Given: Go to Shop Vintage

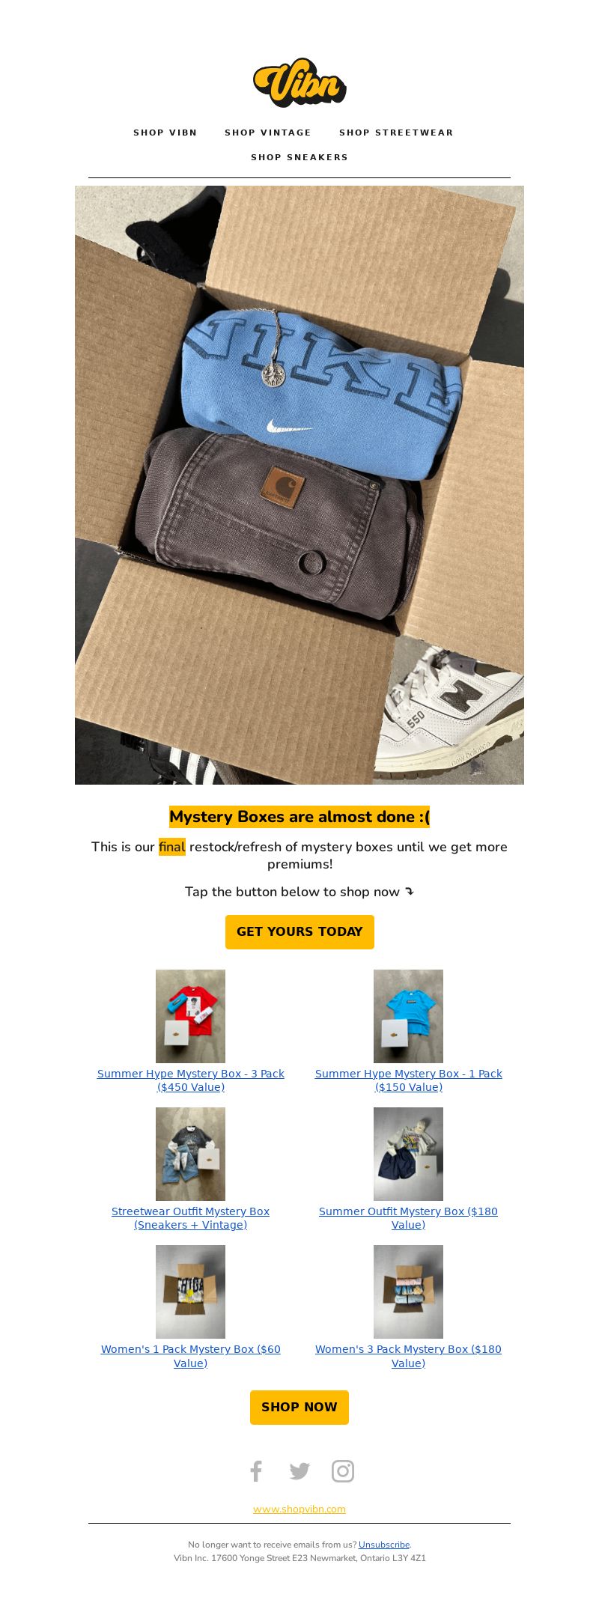Looking at the screenshot, I should (268, 133).
